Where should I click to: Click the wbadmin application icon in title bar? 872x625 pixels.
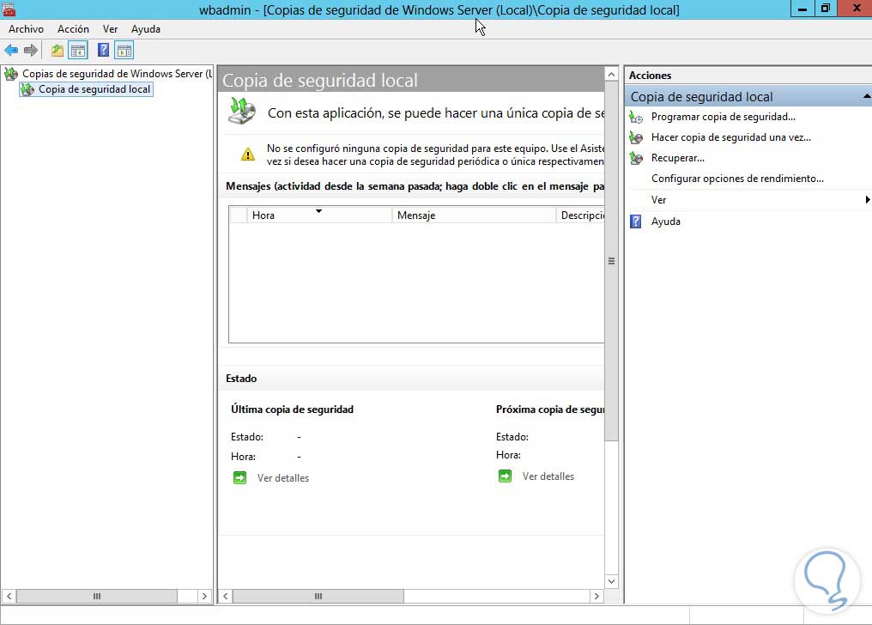[x=9, y=9]
